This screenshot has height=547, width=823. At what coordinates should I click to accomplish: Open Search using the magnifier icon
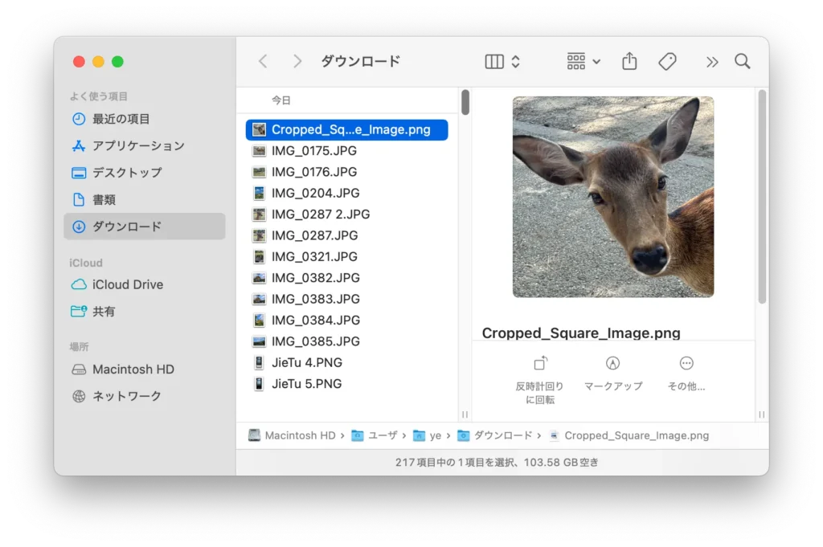(741, 61)
